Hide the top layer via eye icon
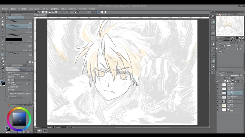 coord(217,85)
